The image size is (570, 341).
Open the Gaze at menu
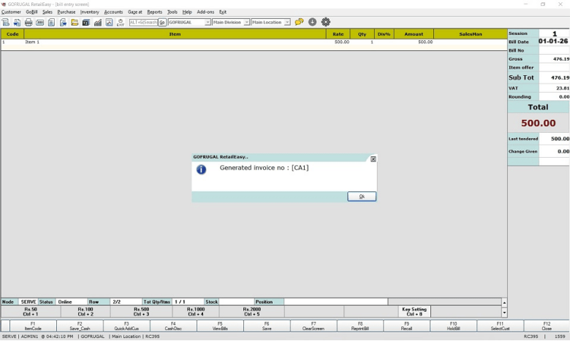tap(135, 12)
